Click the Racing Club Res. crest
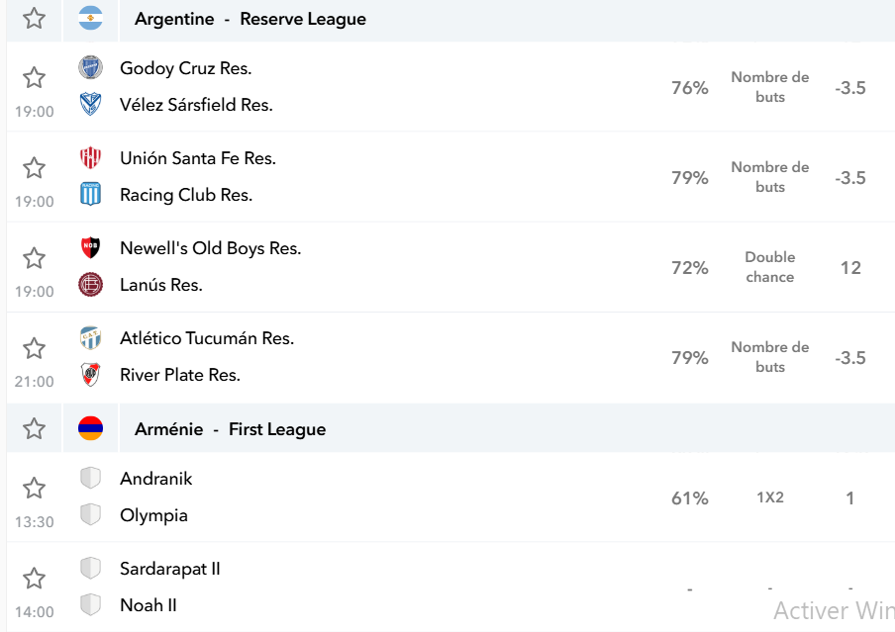Screen dimensions: 895x632 [90, 195]
